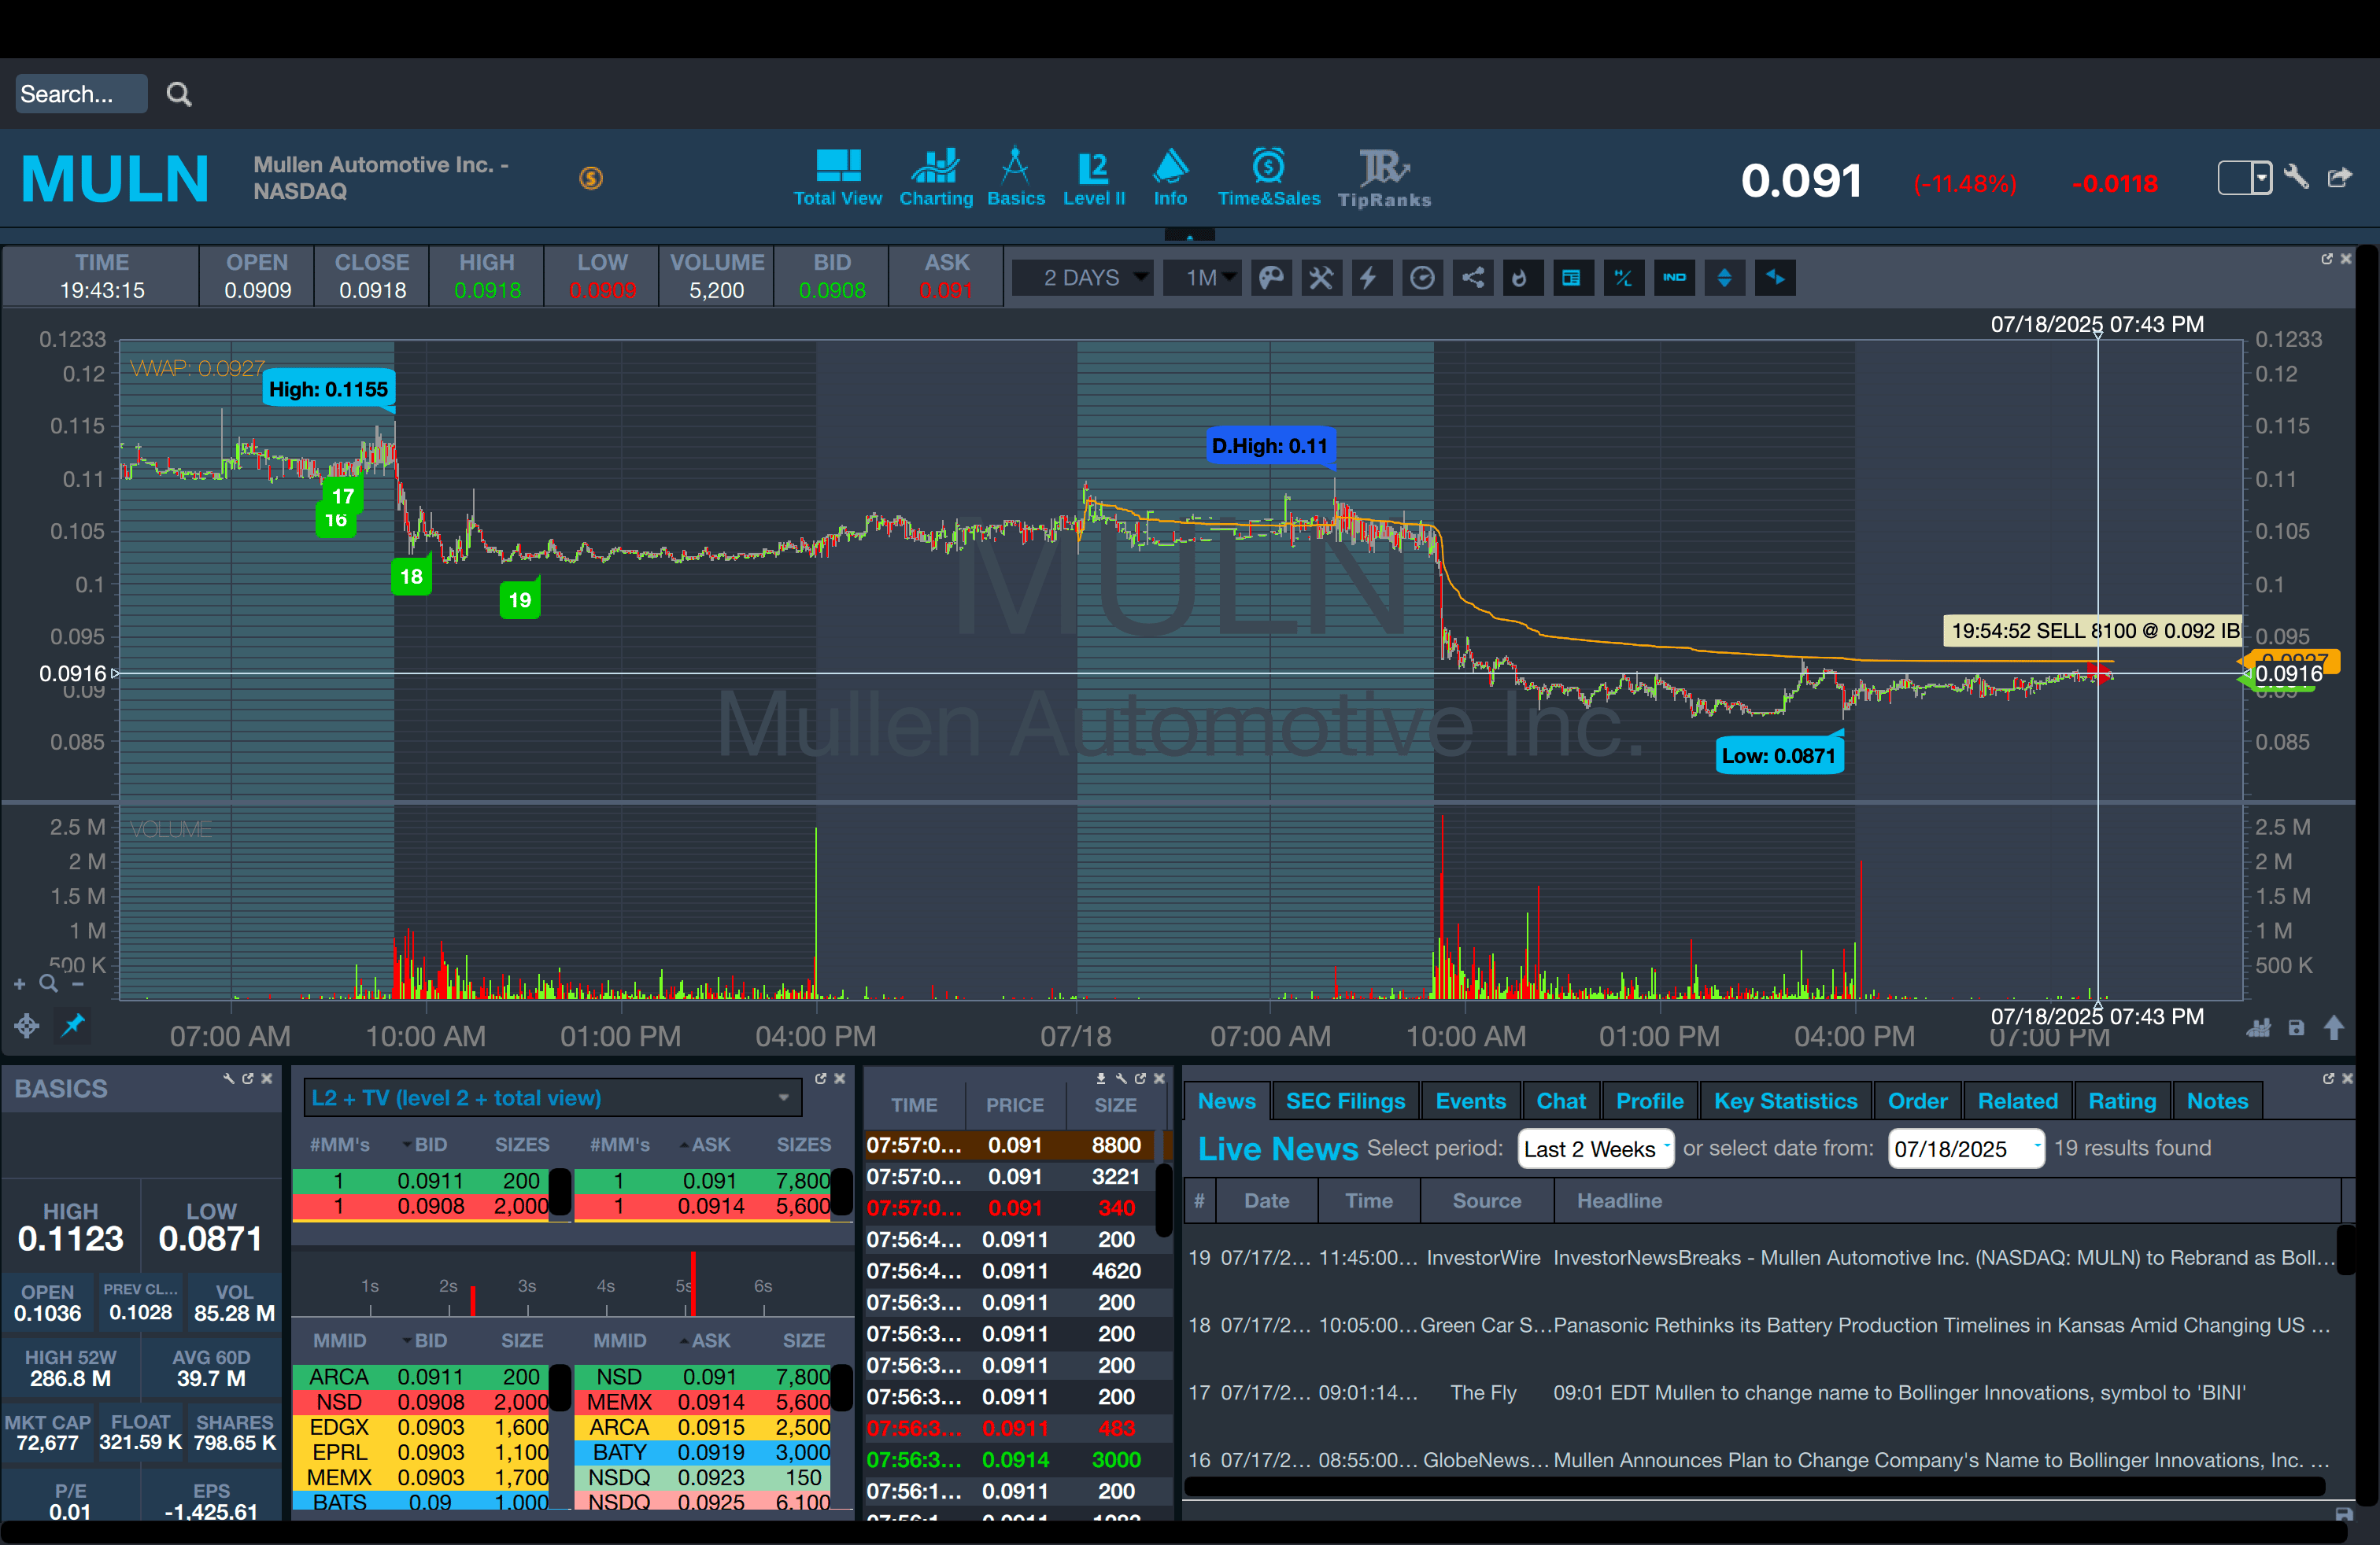This screenshot has height=1545, width=2380.
Task: Open Level II view
Action: coord(1093,179)
